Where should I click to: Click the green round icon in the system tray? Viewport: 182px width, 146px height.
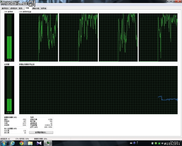(x=156, y=143)
